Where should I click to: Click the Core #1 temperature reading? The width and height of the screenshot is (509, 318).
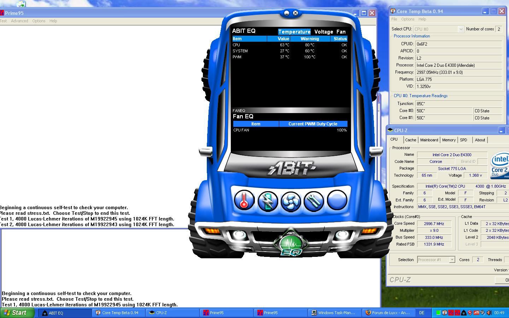(x=444, y=118)
